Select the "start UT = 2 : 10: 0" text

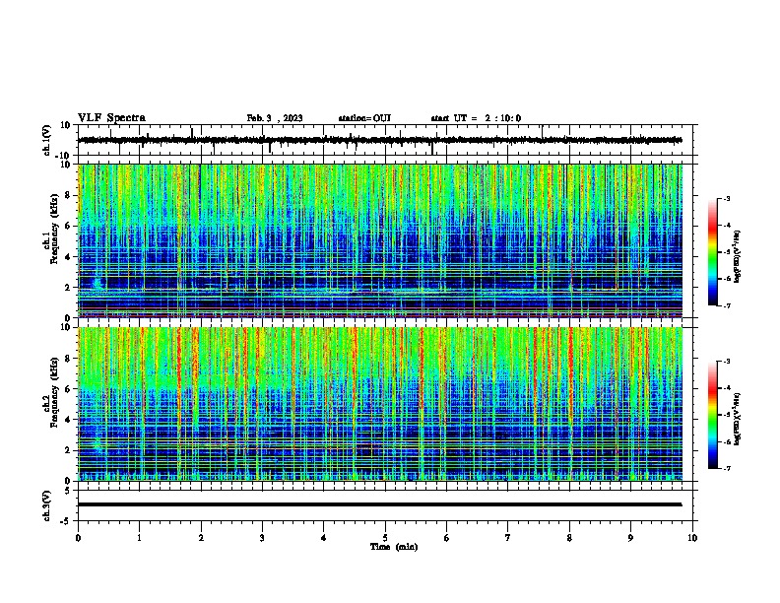tap(476, 118)
